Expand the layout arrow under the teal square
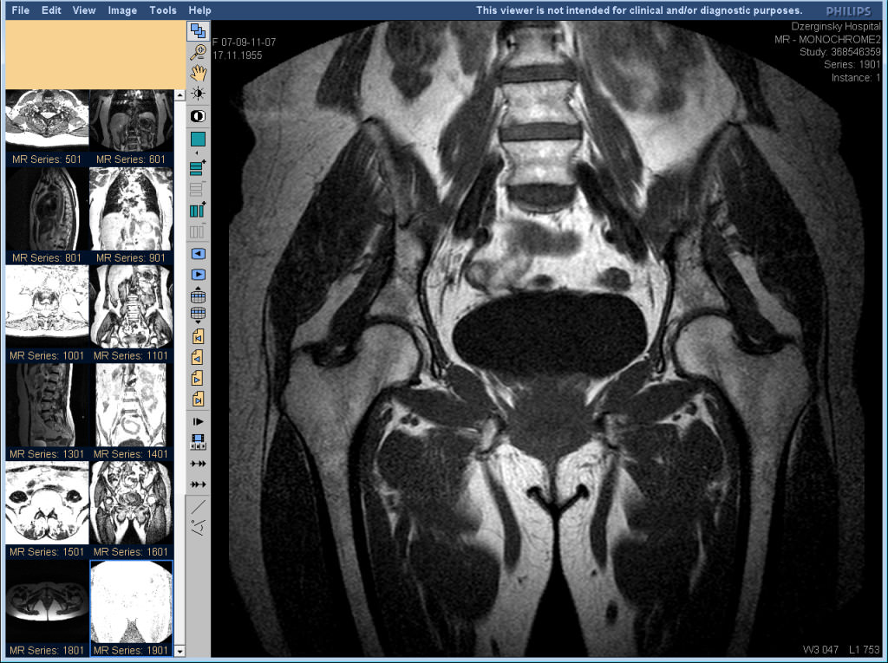 coord(198,153)
